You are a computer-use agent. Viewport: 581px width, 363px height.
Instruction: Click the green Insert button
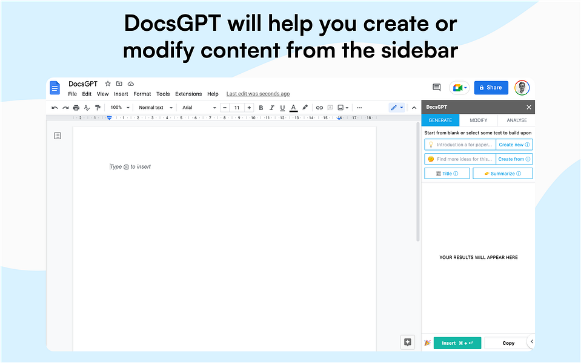click(x=457, y=343)
